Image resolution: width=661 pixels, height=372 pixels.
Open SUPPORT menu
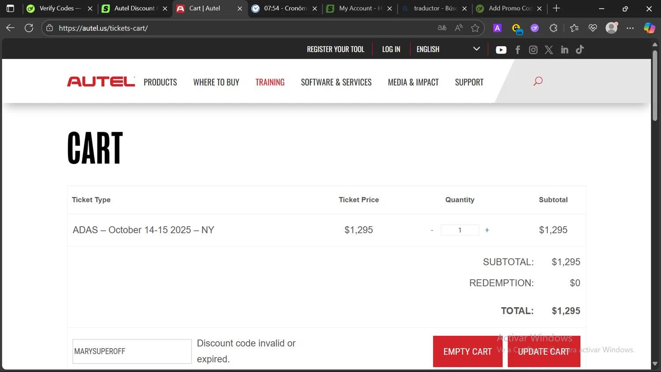click(x=469, y=82)
